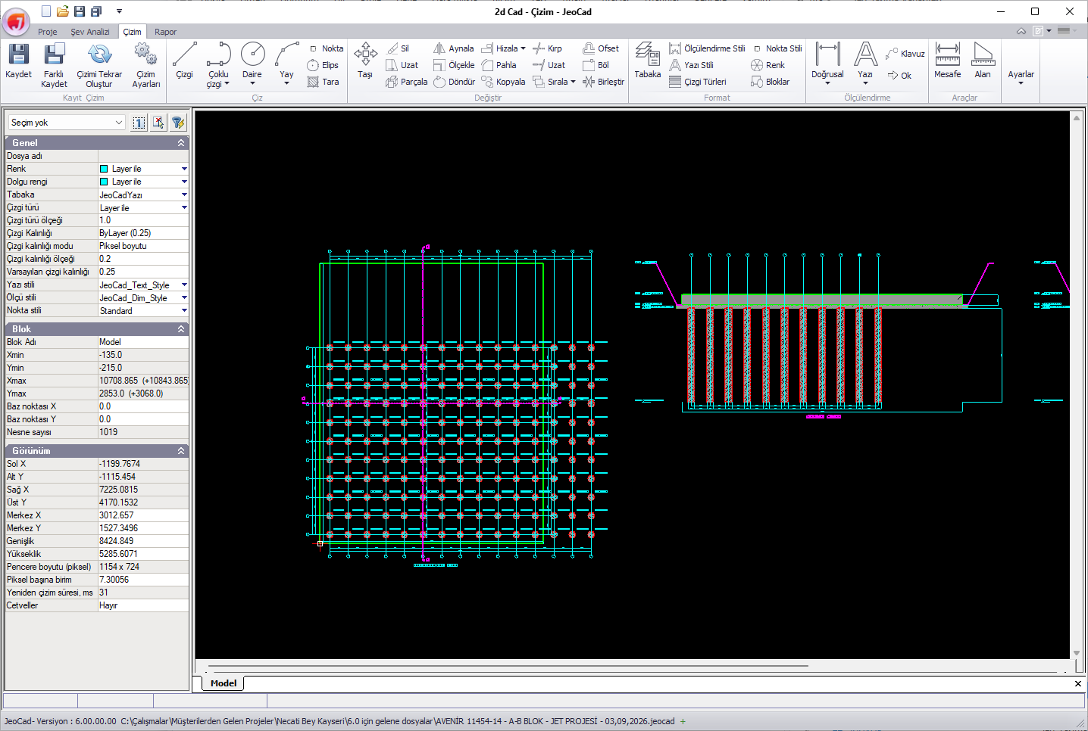Select the Daire circle tool
This screenshot has height=731, width=1088.
click(252, 64)
